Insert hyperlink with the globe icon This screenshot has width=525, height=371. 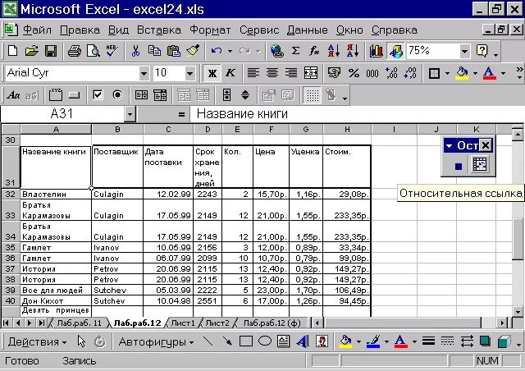coord(277,51)
